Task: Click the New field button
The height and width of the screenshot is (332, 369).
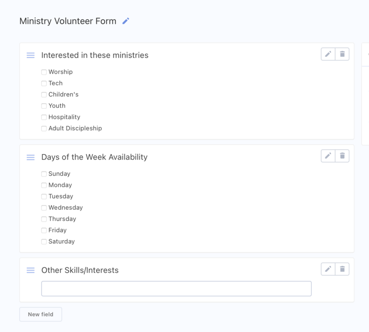Action: [41, 314]
